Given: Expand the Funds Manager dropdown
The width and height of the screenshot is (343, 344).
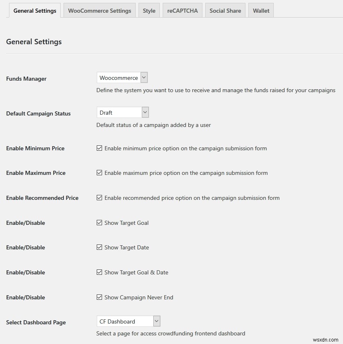Looking at the screenshot, I should click(x=122, y=78).
